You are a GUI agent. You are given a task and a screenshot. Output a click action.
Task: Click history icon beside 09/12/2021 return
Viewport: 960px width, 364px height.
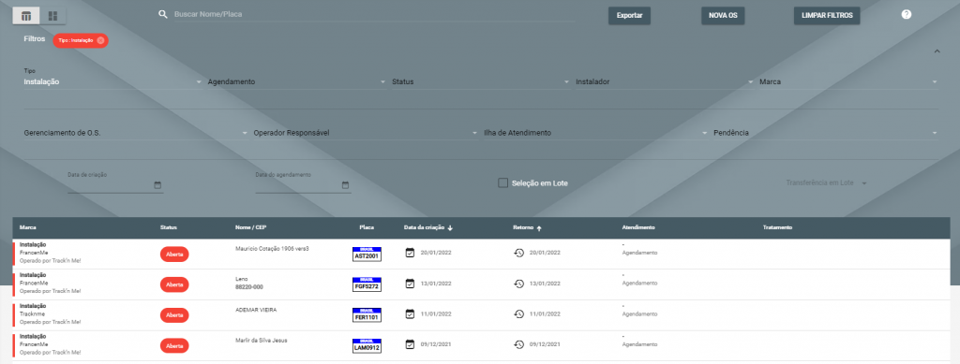[518, 344]
